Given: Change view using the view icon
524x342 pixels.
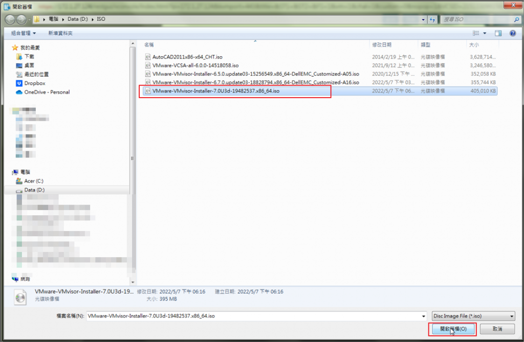Looking at the screenshot, I should coord(475,33).
